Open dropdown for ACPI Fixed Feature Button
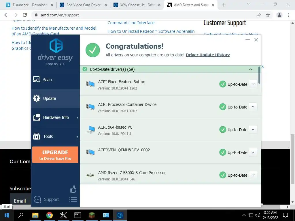Viewport: 295px width, 221px height. (x=253, y=84)
